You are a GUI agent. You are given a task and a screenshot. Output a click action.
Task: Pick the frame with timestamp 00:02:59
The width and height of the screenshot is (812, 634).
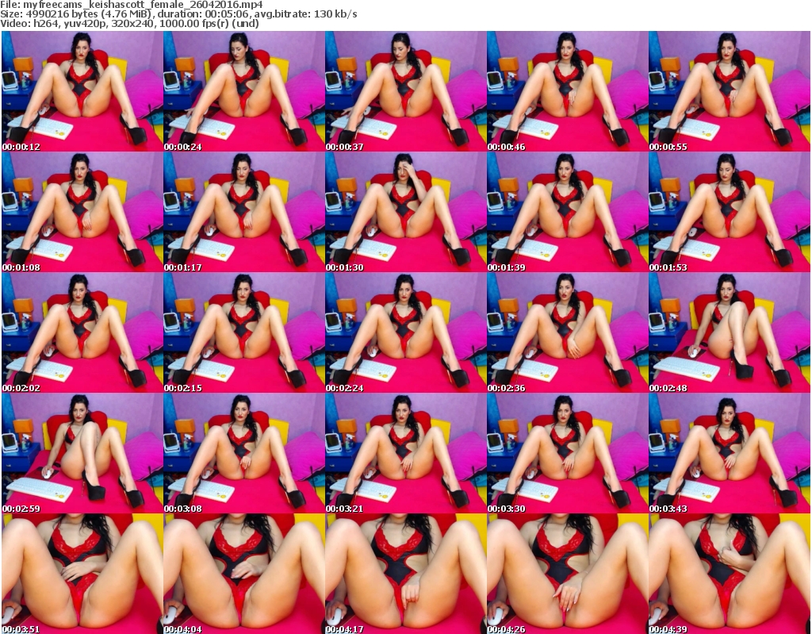pyautogui.click(x=82, y=454)
